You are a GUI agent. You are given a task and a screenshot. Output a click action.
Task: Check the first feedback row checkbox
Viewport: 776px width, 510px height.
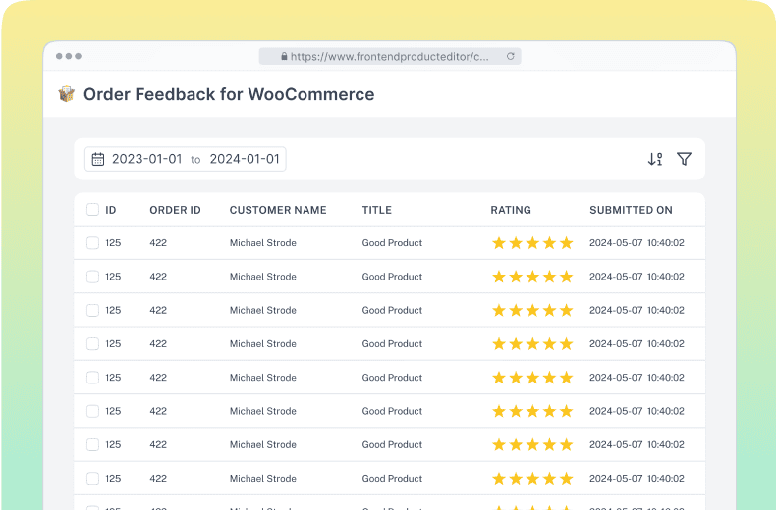tap(92, 243)
